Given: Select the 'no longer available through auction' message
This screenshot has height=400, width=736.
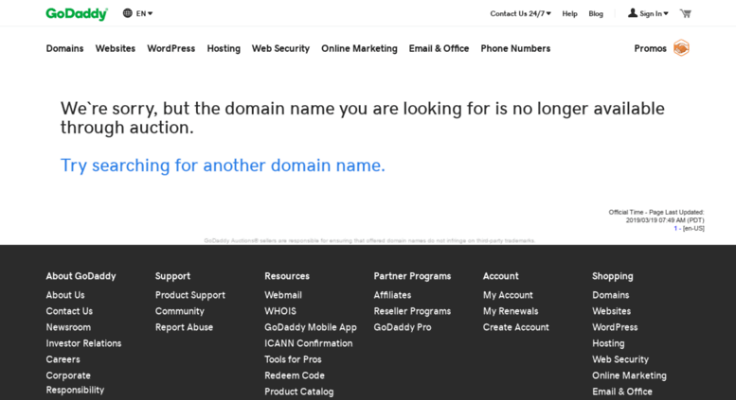Looking at the screenshot, I should point(363,118).
